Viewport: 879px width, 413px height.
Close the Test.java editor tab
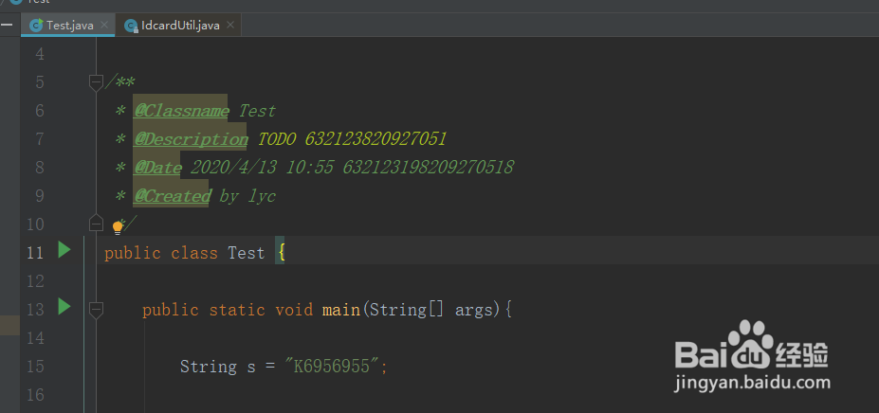pos(103,26)
